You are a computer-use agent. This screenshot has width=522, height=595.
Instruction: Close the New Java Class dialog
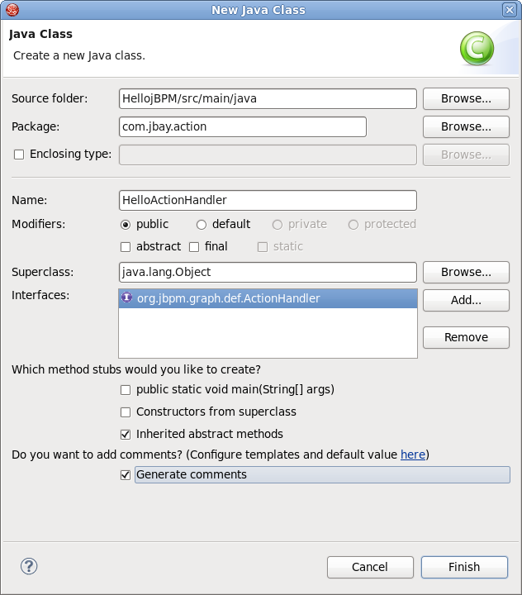point(510,10)
